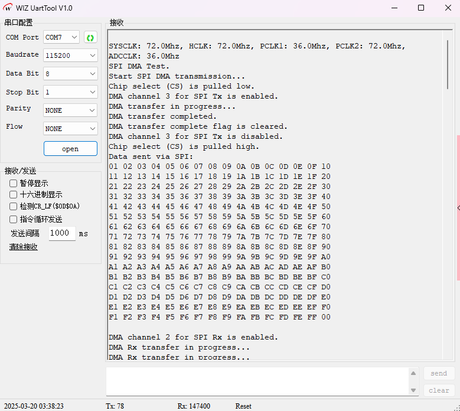Maximize the WIZ UartTool window
The height and width of the screenshot is (411, 460).
point(421,8)
